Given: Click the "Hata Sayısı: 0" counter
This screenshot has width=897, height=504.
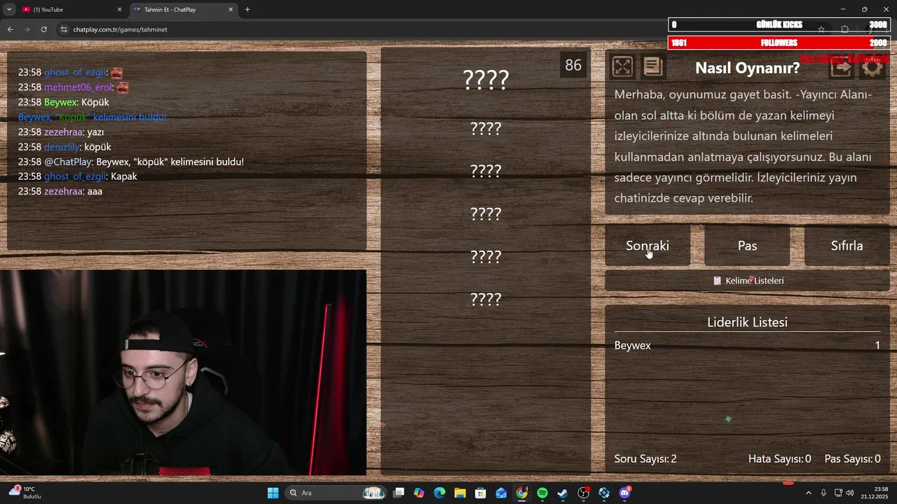Looking at the screenshot, I should (x=780, y=459).
